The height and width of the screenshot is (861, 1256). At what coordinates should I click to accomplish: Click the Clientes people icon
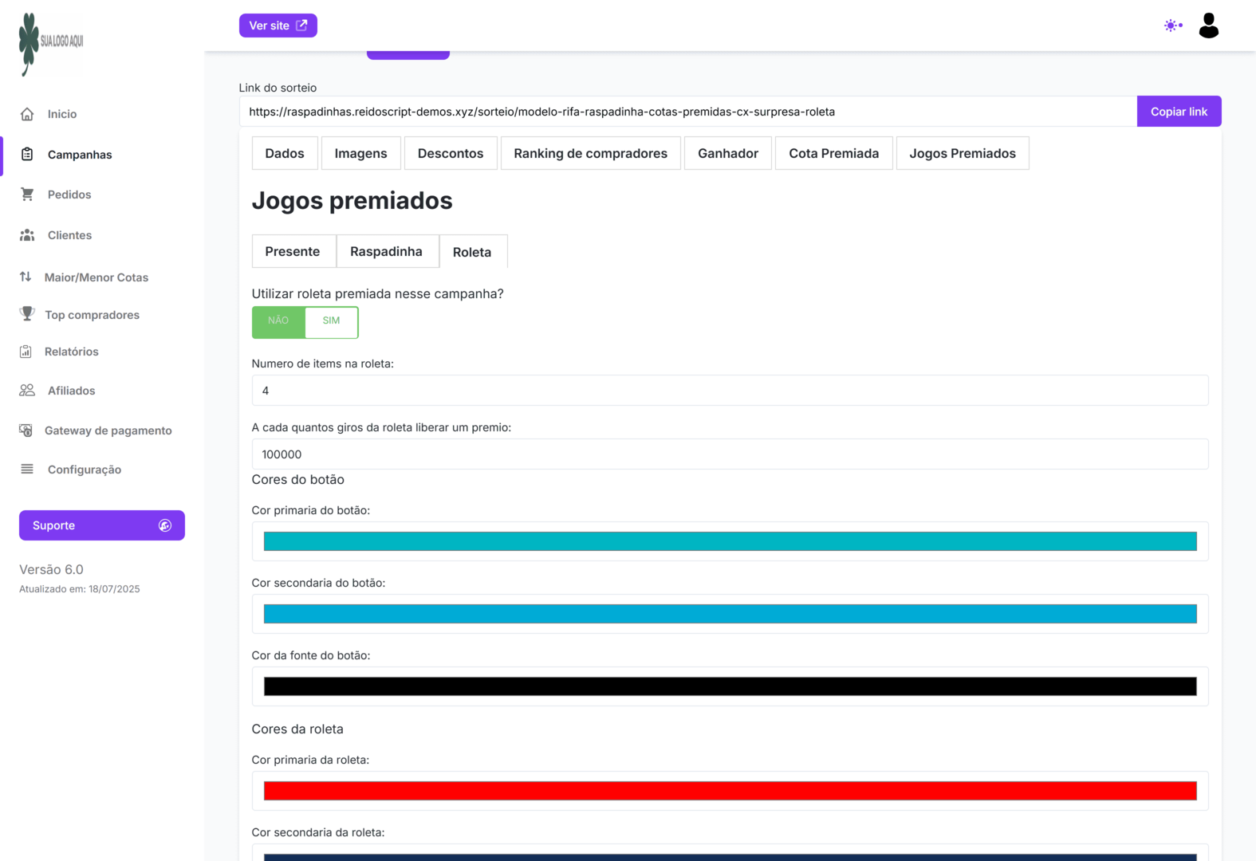pos(27,235)
